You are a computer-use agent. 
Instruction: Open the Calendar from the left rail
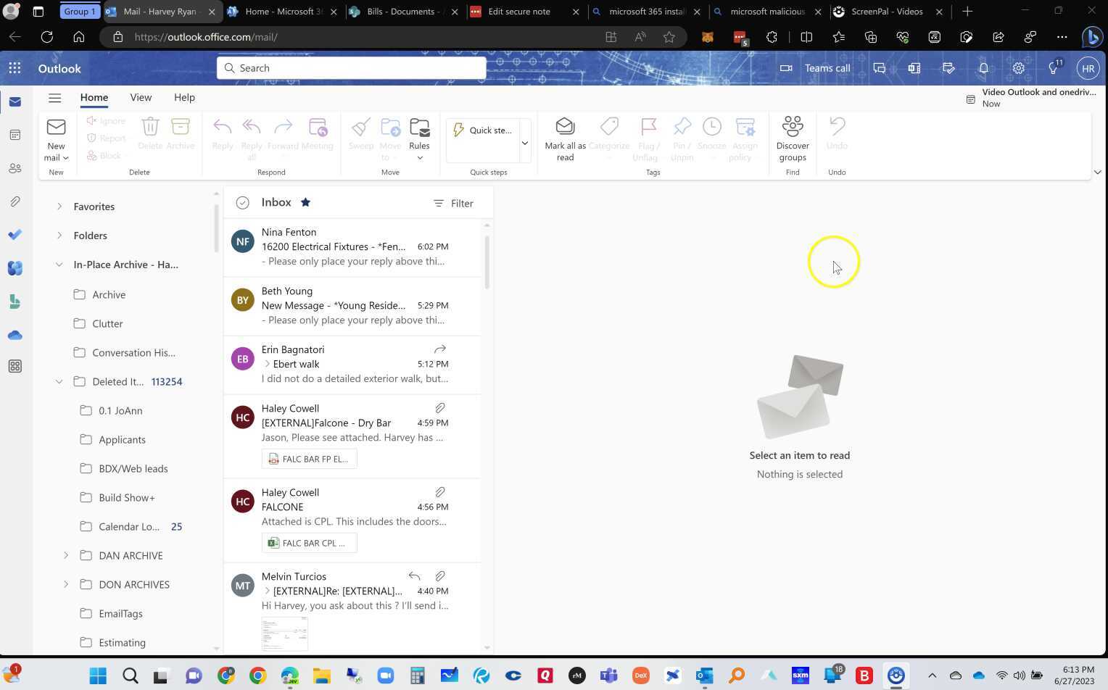coord(15,135)
